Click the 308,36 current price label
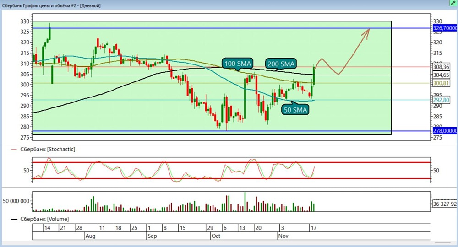Screen dimensions: 458x247 pyautogui.click(x=441, y=67)
